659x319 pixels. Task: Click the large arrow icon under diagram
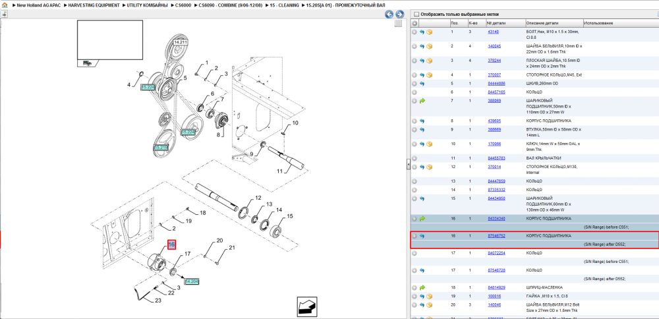tap(307, 306)
